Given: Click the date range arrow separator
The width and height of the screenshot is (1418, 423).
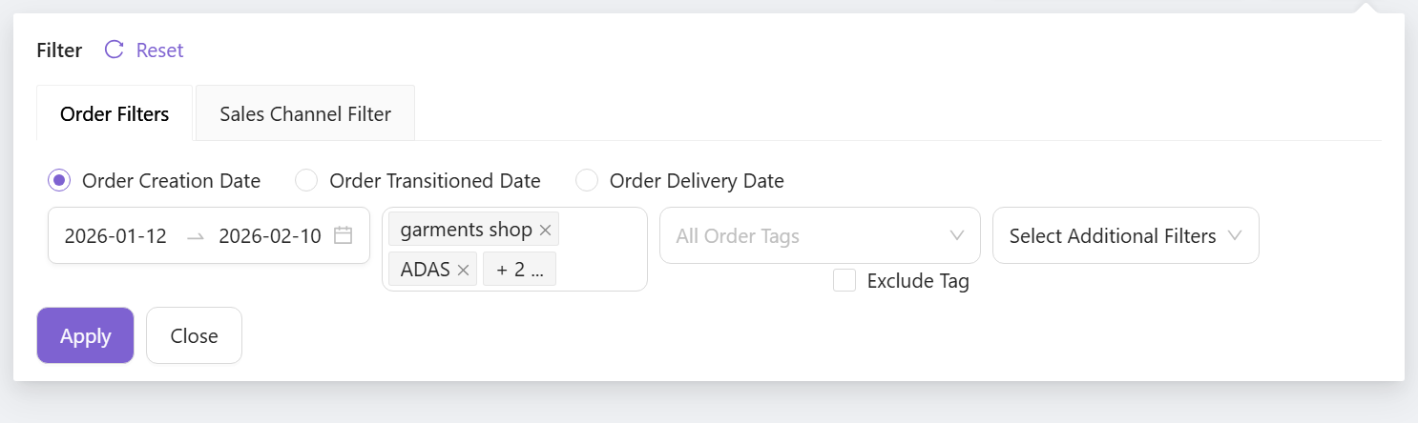Looking at the screenshot, I should click(196, 236).
